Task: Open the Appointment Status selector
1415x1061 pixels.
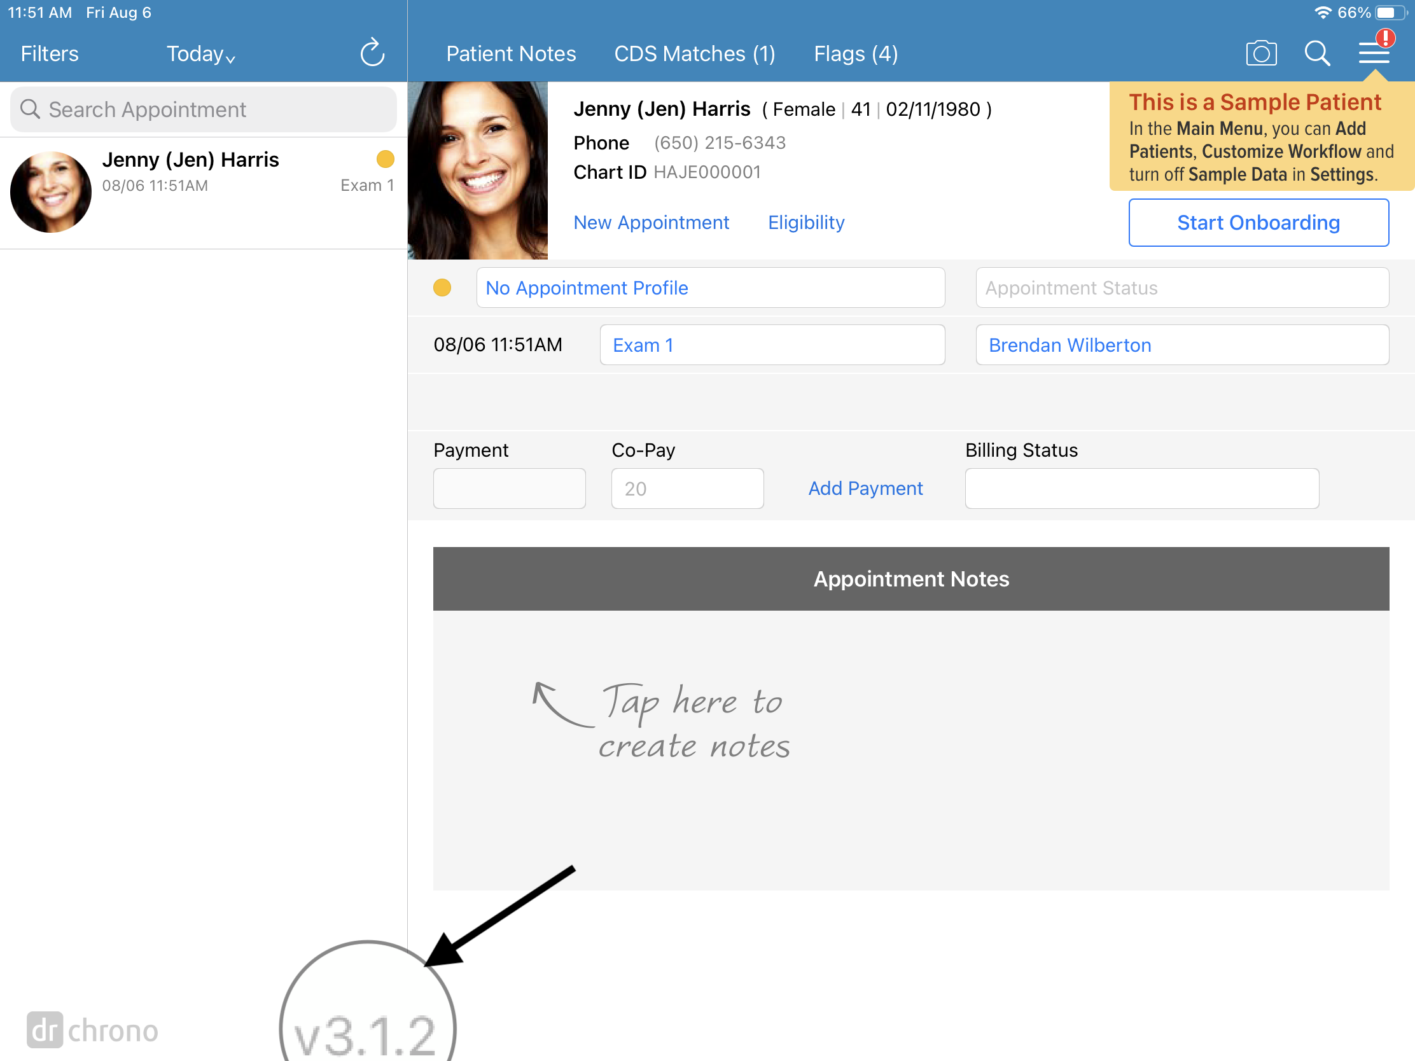Action: point(1181,288)
